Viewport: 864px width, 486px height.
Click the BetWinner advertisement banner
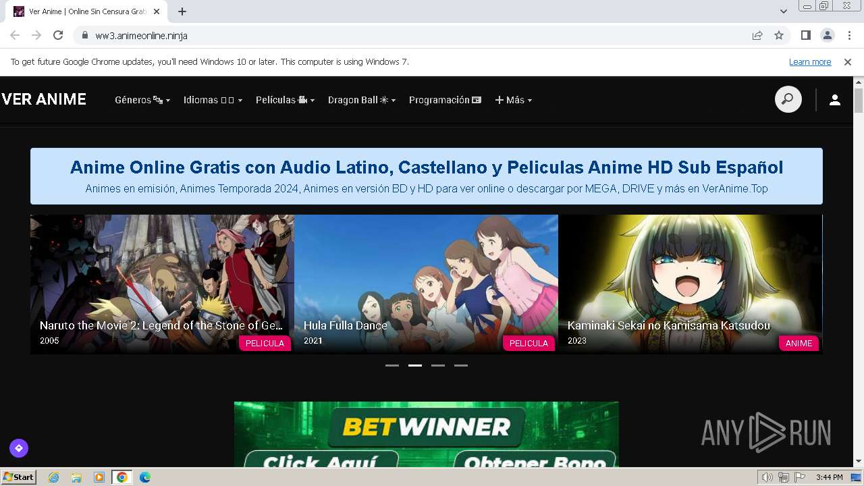426,434
